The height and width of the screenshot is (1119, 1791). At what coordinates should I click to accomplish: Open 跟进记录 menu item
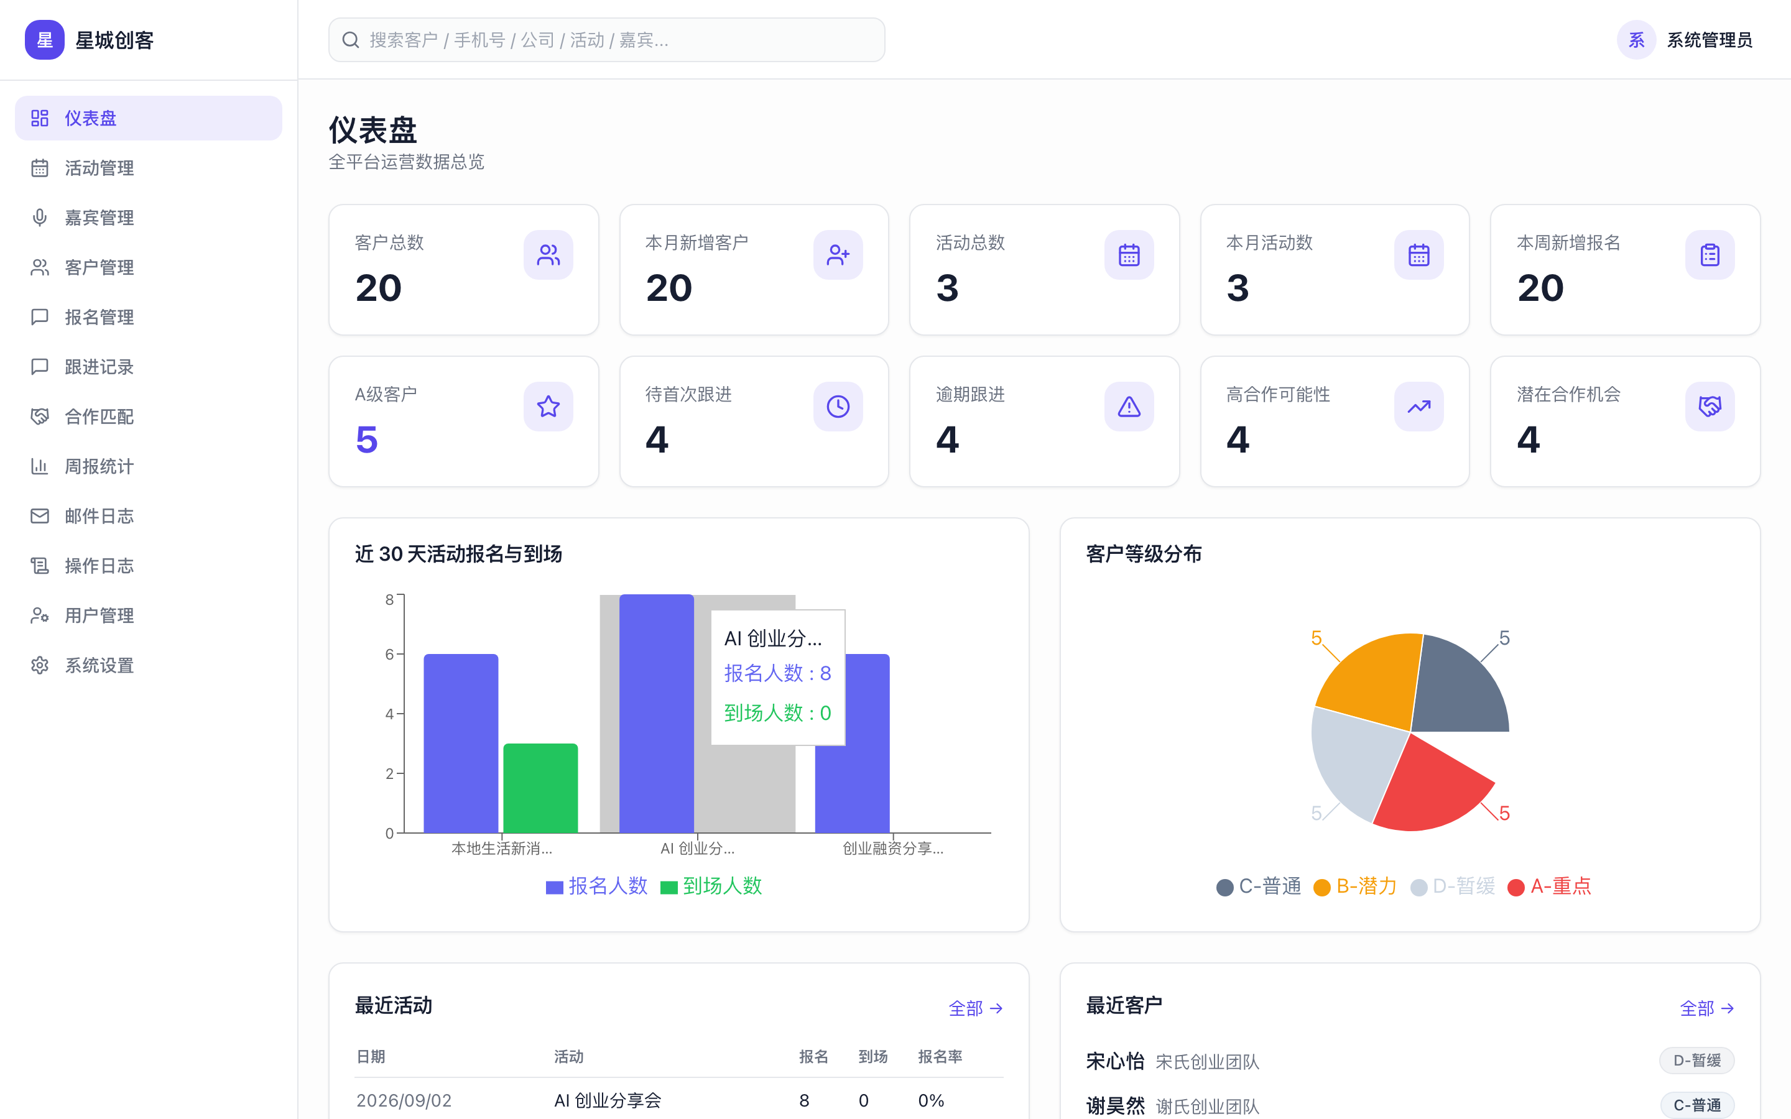point(148,367)
